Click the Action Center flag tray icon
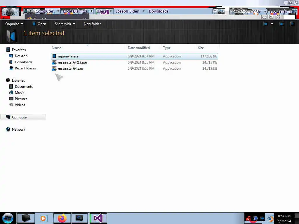This screenshot has width=299, height=224. coord(255,218)
